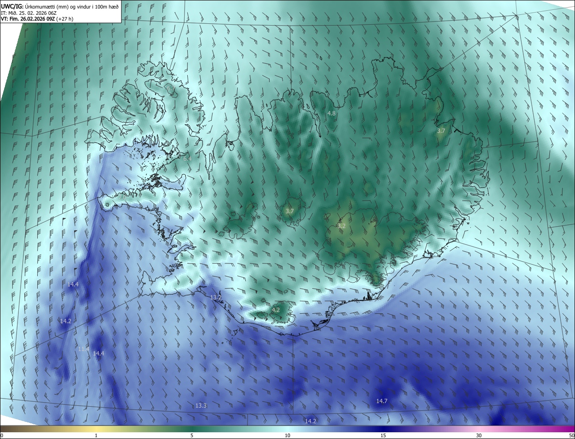This screenshot has width=575, height=439.
Task: Click the colour bar tick label 50
Action: (x=571, y=435)
